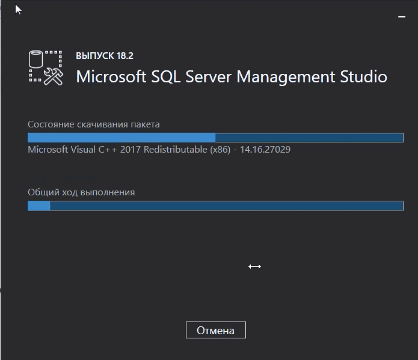Viewport: 418px width, 360px height.
Task: Click the overall progress bar
Action: 215,206
